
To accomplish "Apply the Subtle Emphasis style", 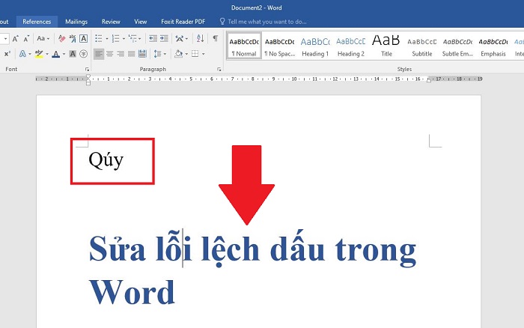I will pos(457,46).
